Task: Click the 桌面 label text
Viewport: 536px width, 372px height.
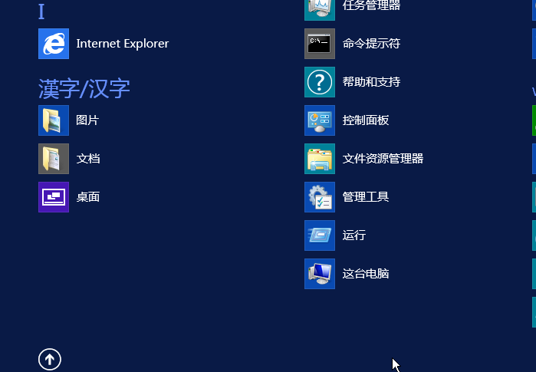Action: [x=88, y=197]
